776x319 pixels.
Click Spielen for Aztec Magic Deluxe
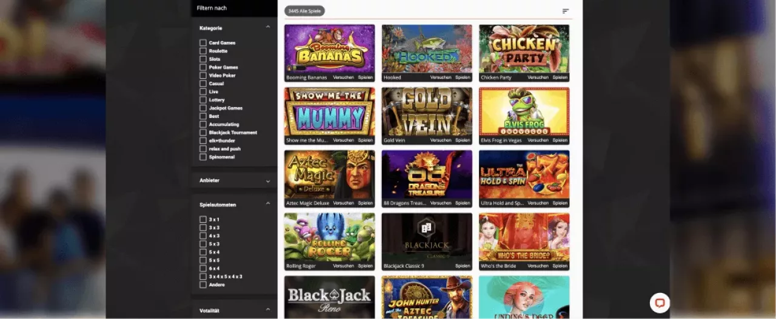coord(366,203)
